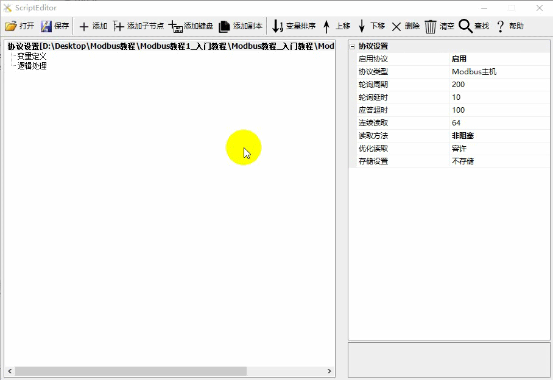The height and width of the screenshot is (380, 553).
Task: Click the Add (添加) plus icon
Action: tap(83, 26)
